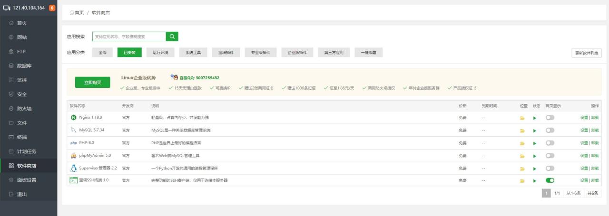This screenshot has height=216, width=609.
Task: Open 防火墙 in the sidebar
Action: pos(29,108)
